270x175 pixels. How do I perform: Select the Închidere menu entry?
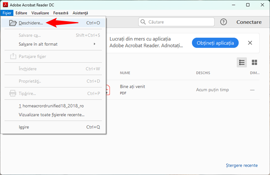click(x=53, y=69)
